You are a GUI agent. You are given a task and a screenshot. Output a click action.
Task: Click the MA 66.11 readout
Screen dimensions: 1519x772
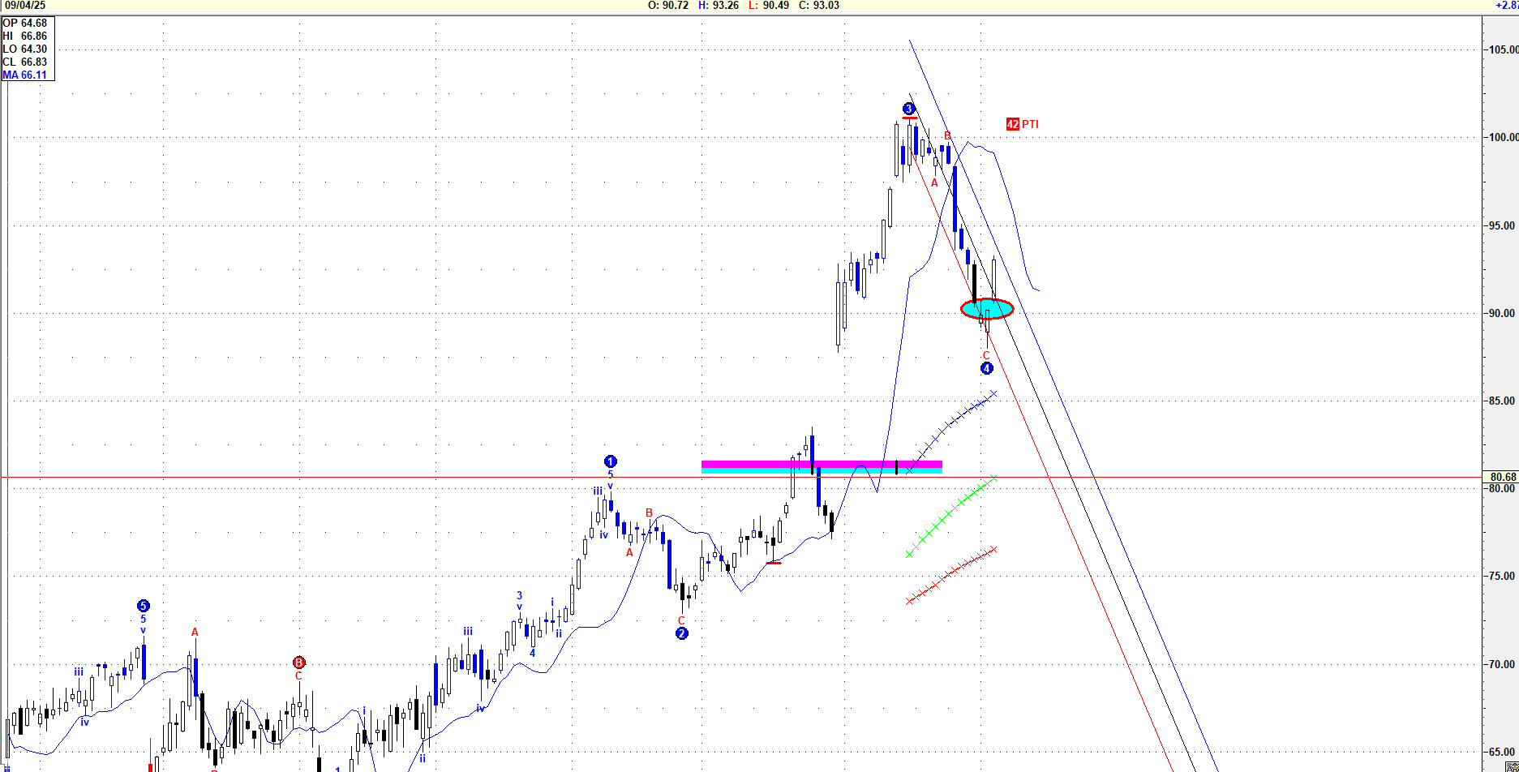[x=25, y=75]
